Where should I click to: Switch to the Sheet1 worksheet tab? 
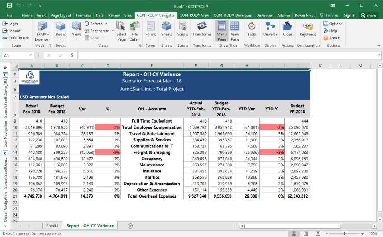coord(52,226)
